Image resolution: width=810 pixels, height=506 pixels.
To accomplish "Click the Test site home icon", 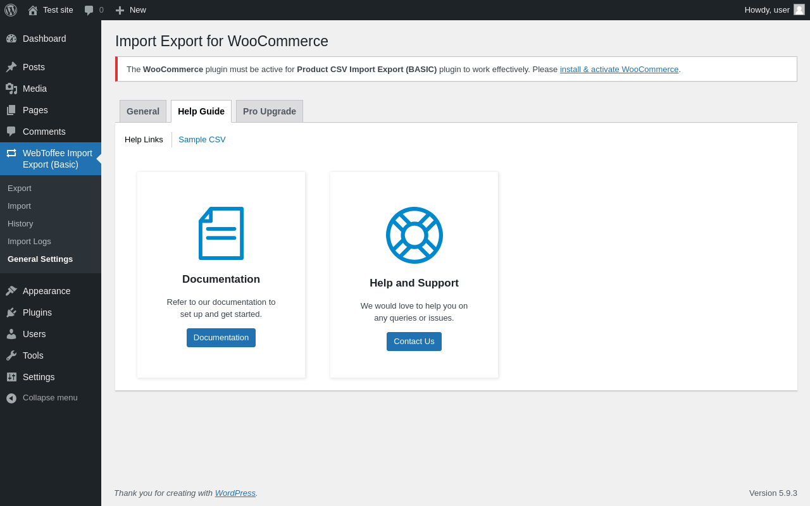I will tap(33, 10).
